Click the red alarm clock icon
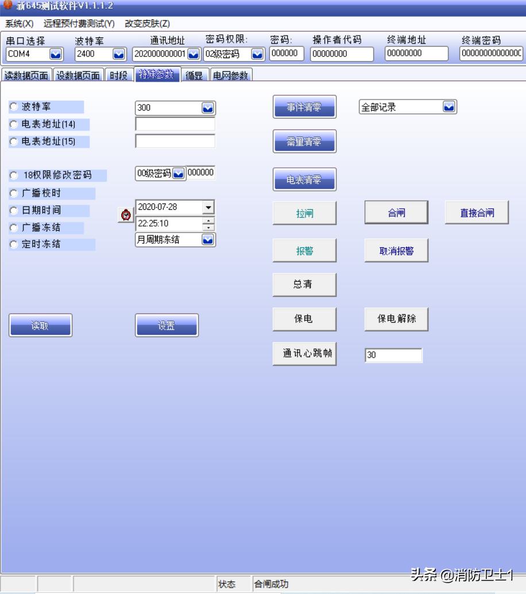 click(x=125, y=213)
